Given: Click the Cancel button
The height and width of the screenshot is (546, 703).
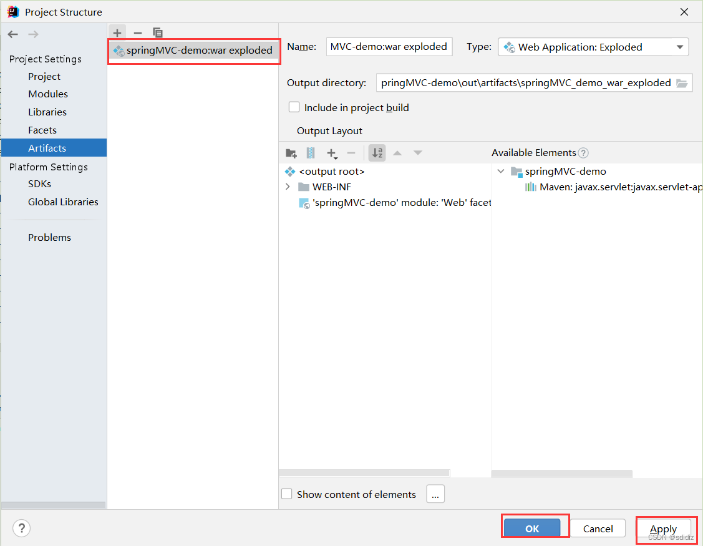Looking at the screenshot, I should point(598,529).
